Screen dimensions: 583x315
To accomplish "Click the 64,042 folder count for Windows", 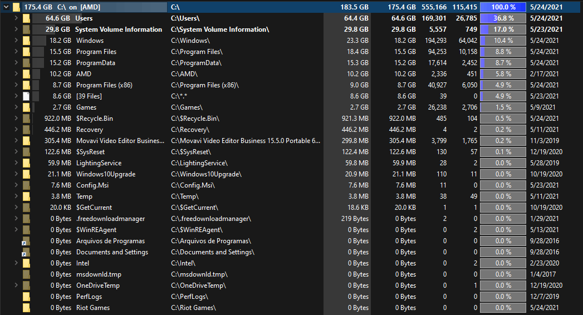I will [468, 41].
